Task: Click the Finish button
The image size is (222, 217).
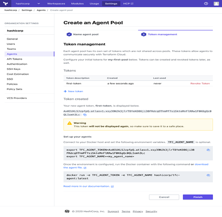Action: 198,197
